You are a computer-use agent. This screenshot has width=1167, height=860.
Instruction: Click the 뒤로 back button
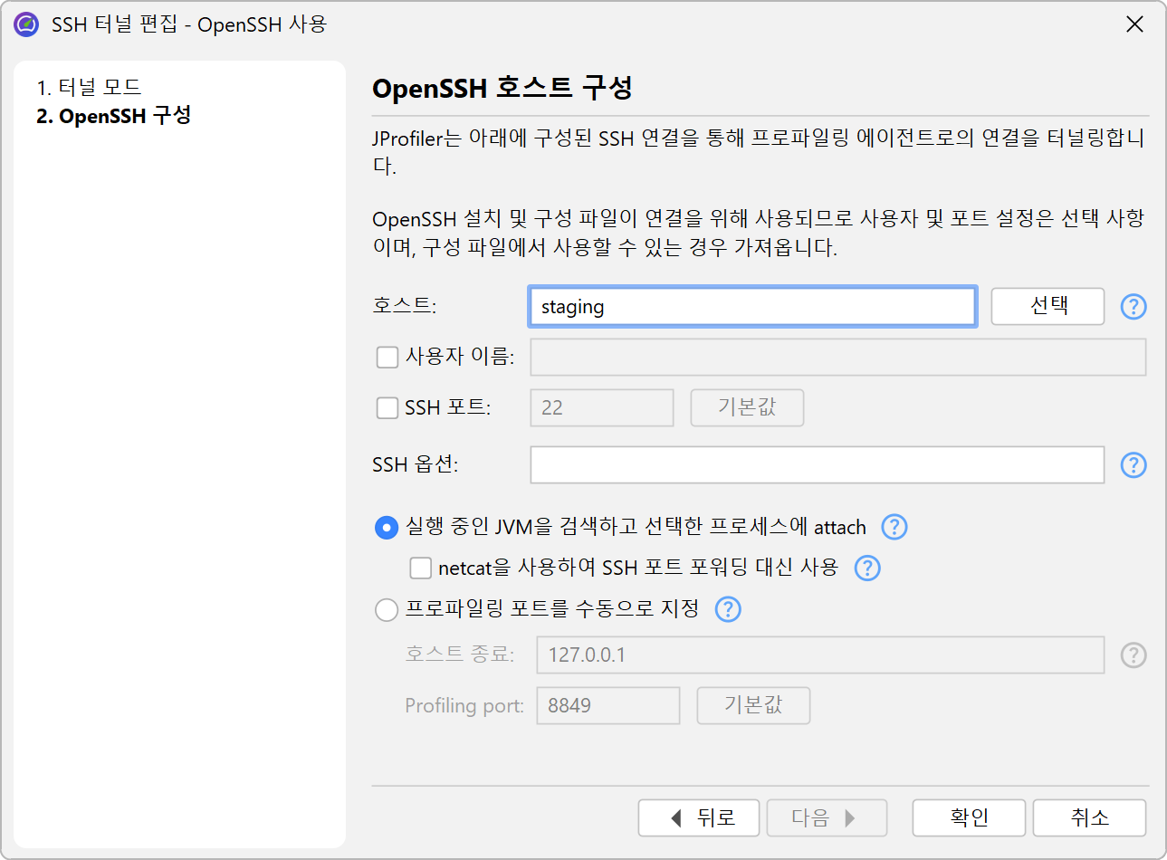tap(700, 818)
